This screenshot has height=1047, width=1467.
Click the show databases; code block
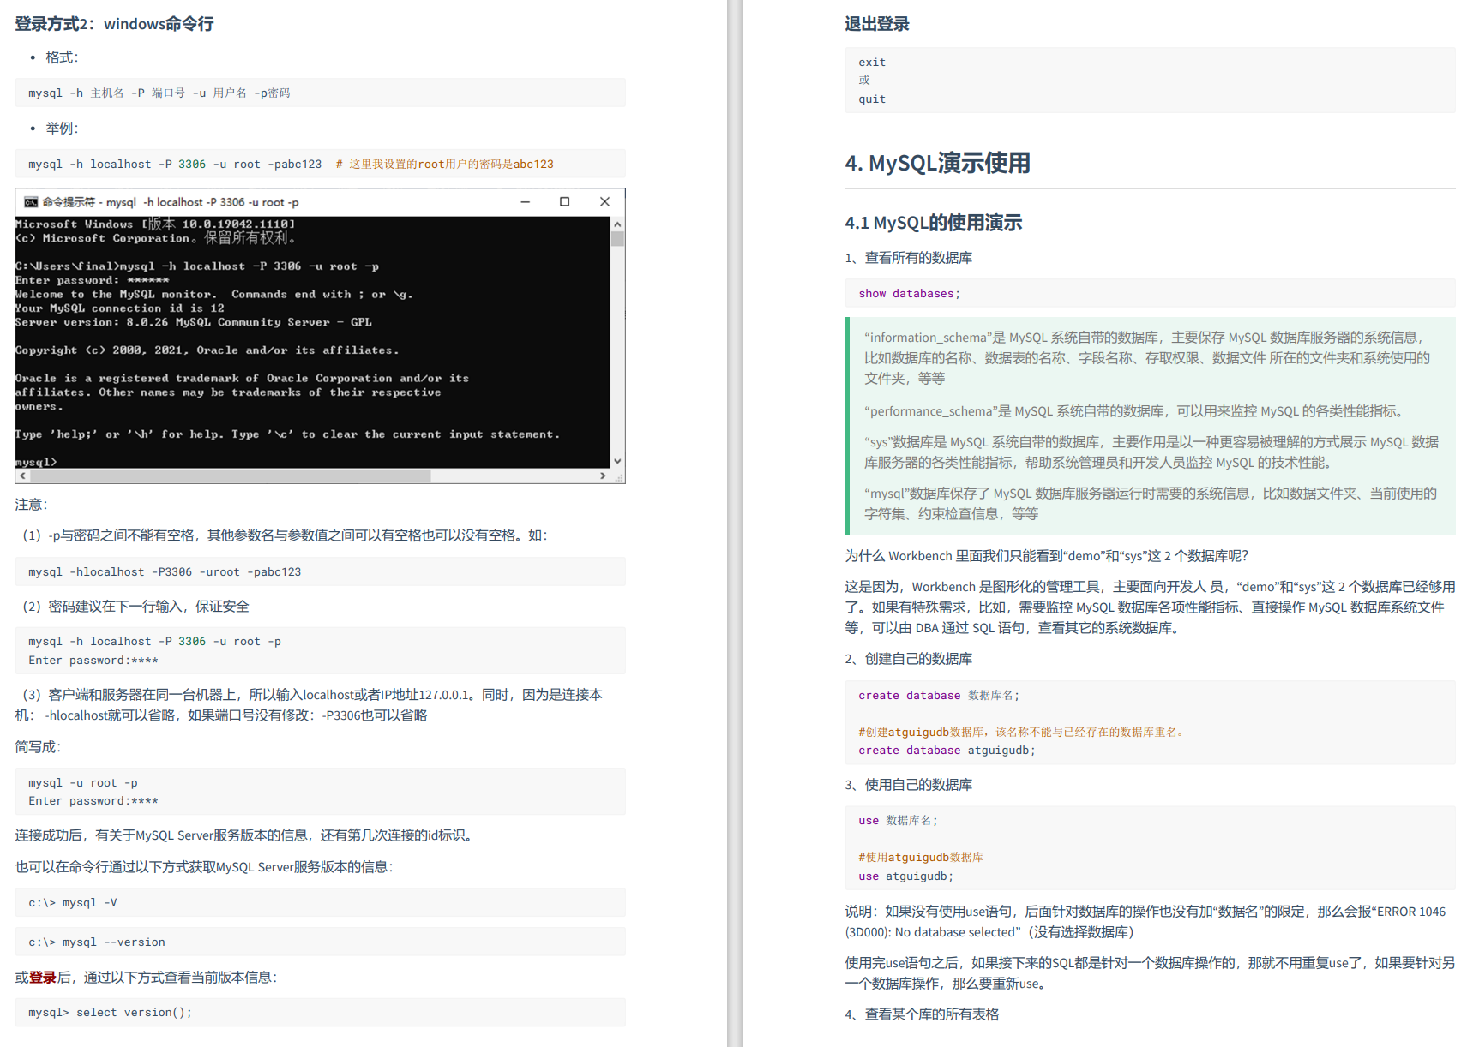[908, 293]
